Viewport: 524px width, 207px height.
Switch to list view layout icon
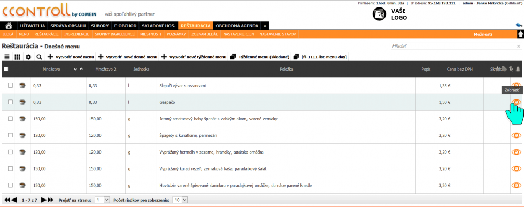point(6,57)
